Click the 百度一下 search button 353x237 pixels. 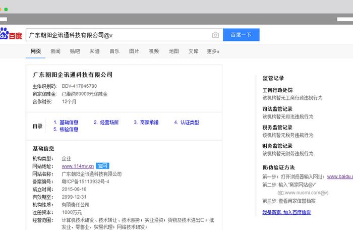click(241, 35)
